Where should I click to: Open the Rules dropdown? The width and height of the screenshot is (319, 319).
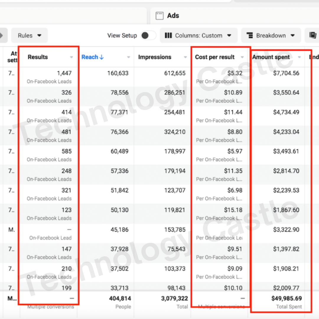pyautogui.click(x=29, y=35)
